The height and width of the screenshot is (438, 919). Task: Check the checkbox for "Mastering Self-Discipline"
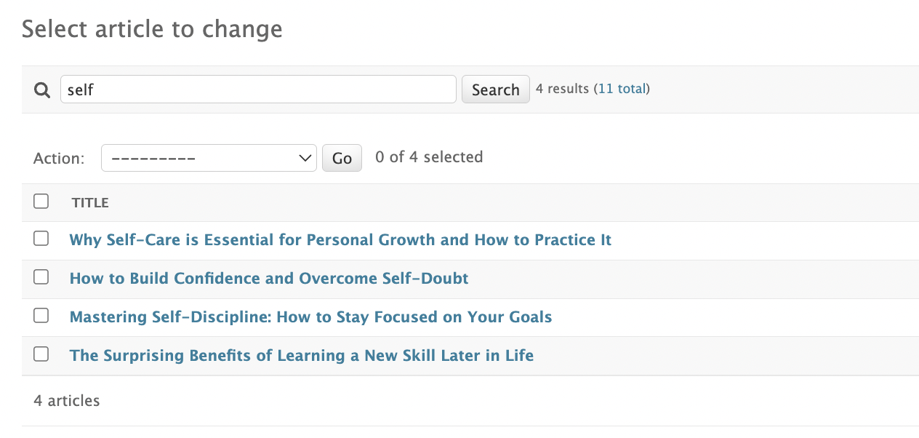pos(41,315)
